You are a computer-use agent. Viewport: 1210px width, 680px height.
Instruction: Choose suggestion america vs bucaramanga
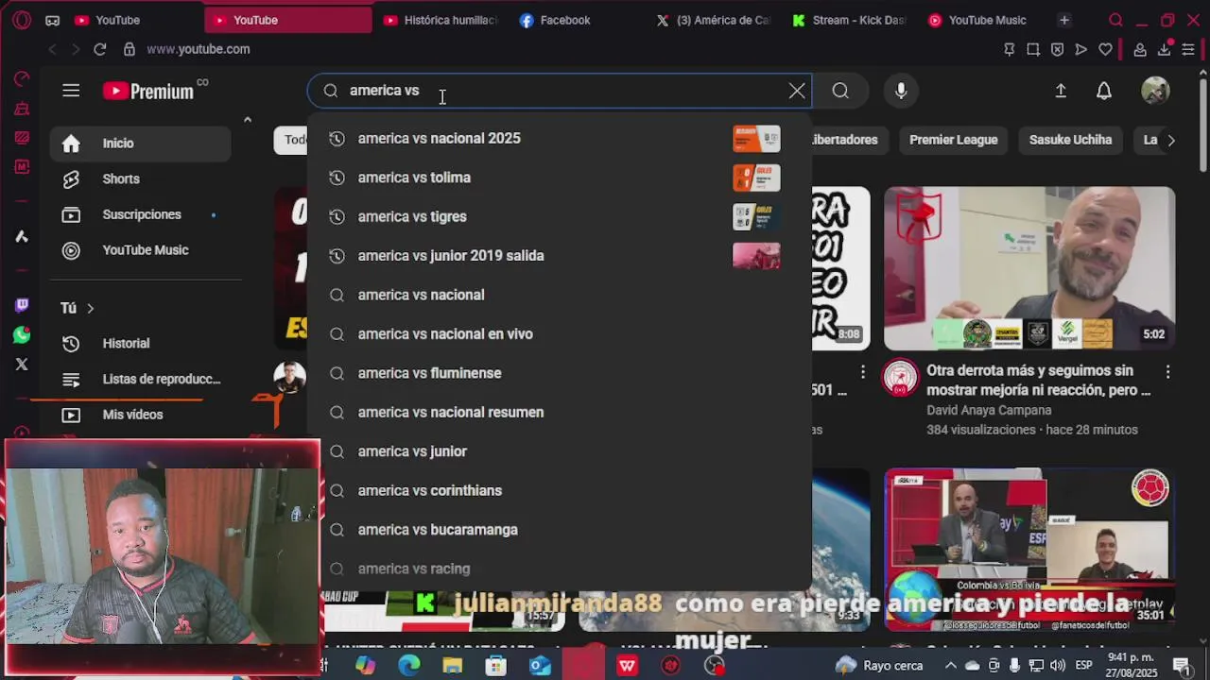pyautogui.click(x=559, y=530)
